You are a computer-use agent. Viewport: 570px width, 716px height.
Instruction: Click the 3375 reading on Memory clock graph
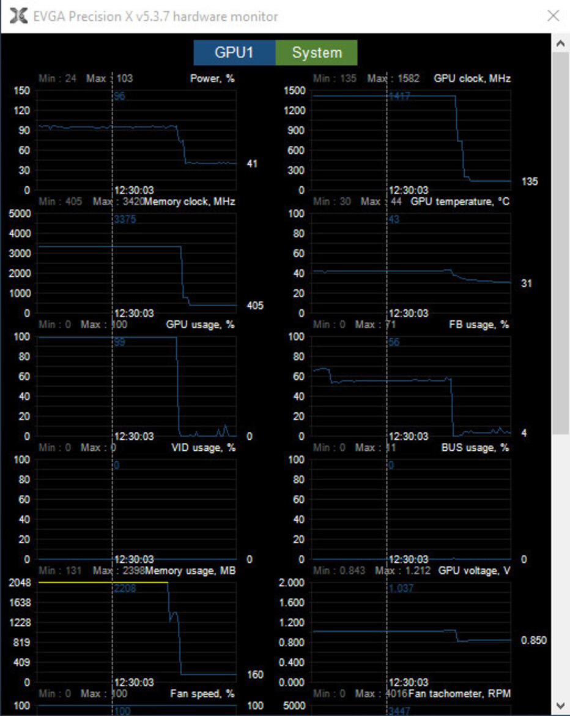(x=125, y=219)
